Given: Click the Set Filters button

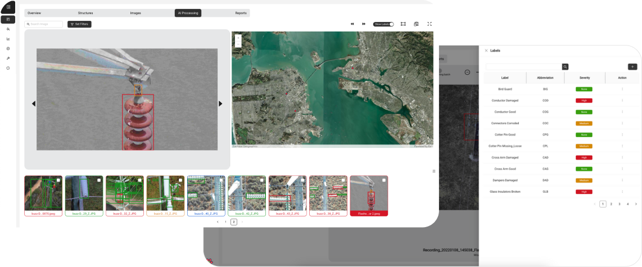Looking at the screenshot, I should (79, 24).
